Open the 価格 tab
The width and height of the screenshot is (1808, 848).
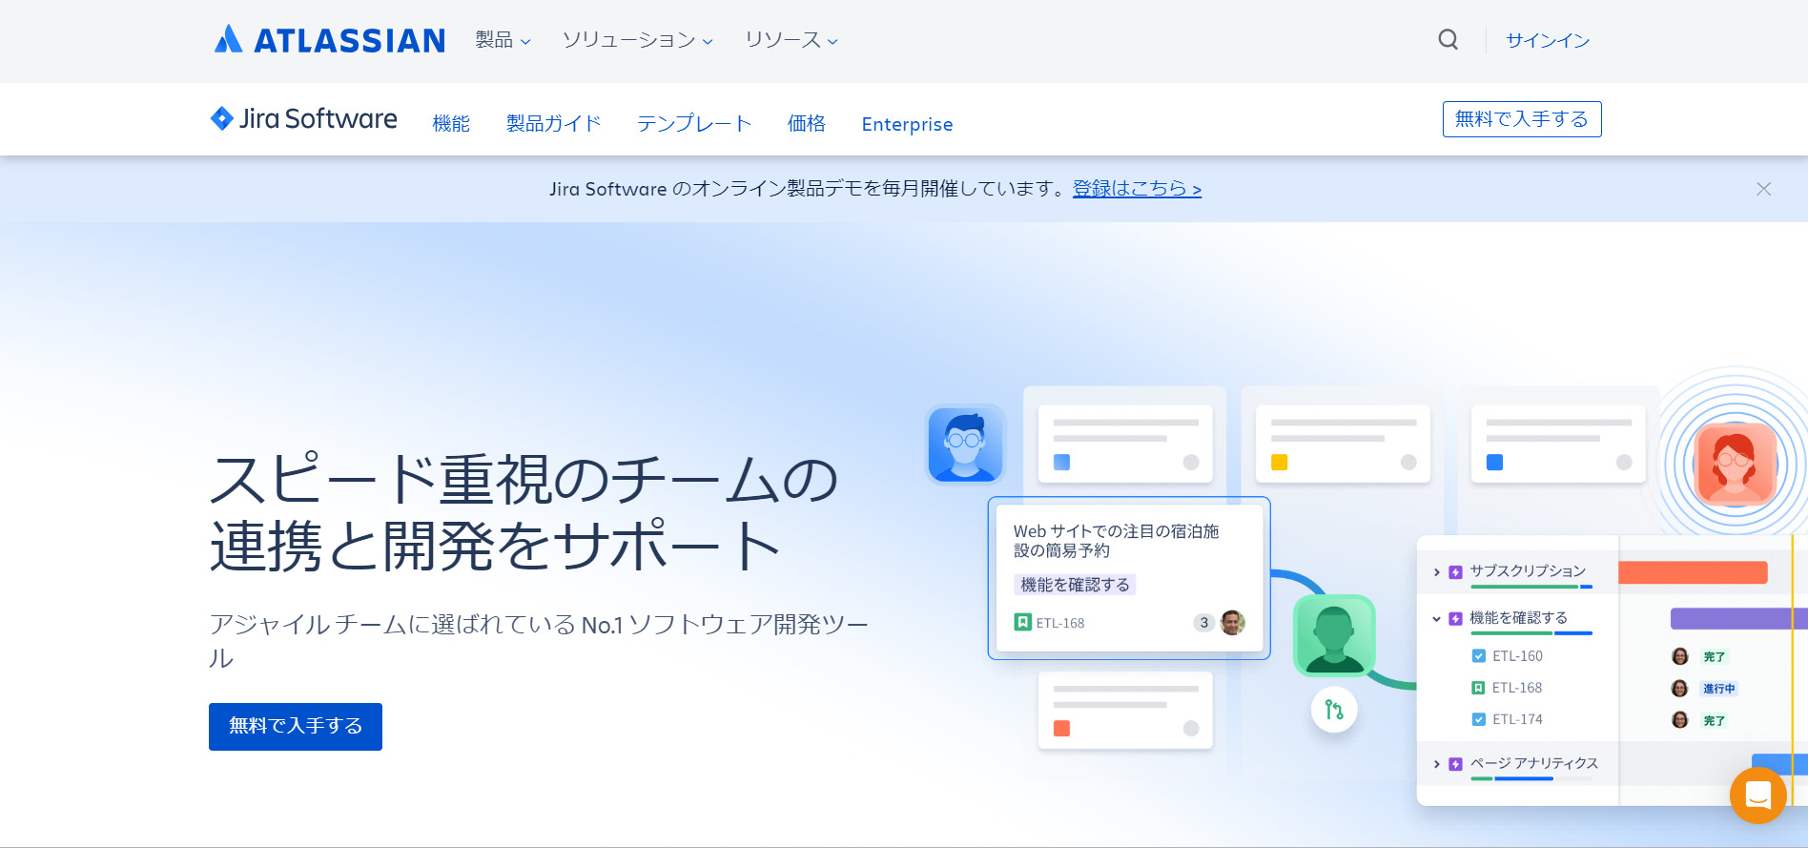click(x=807, y=124)
